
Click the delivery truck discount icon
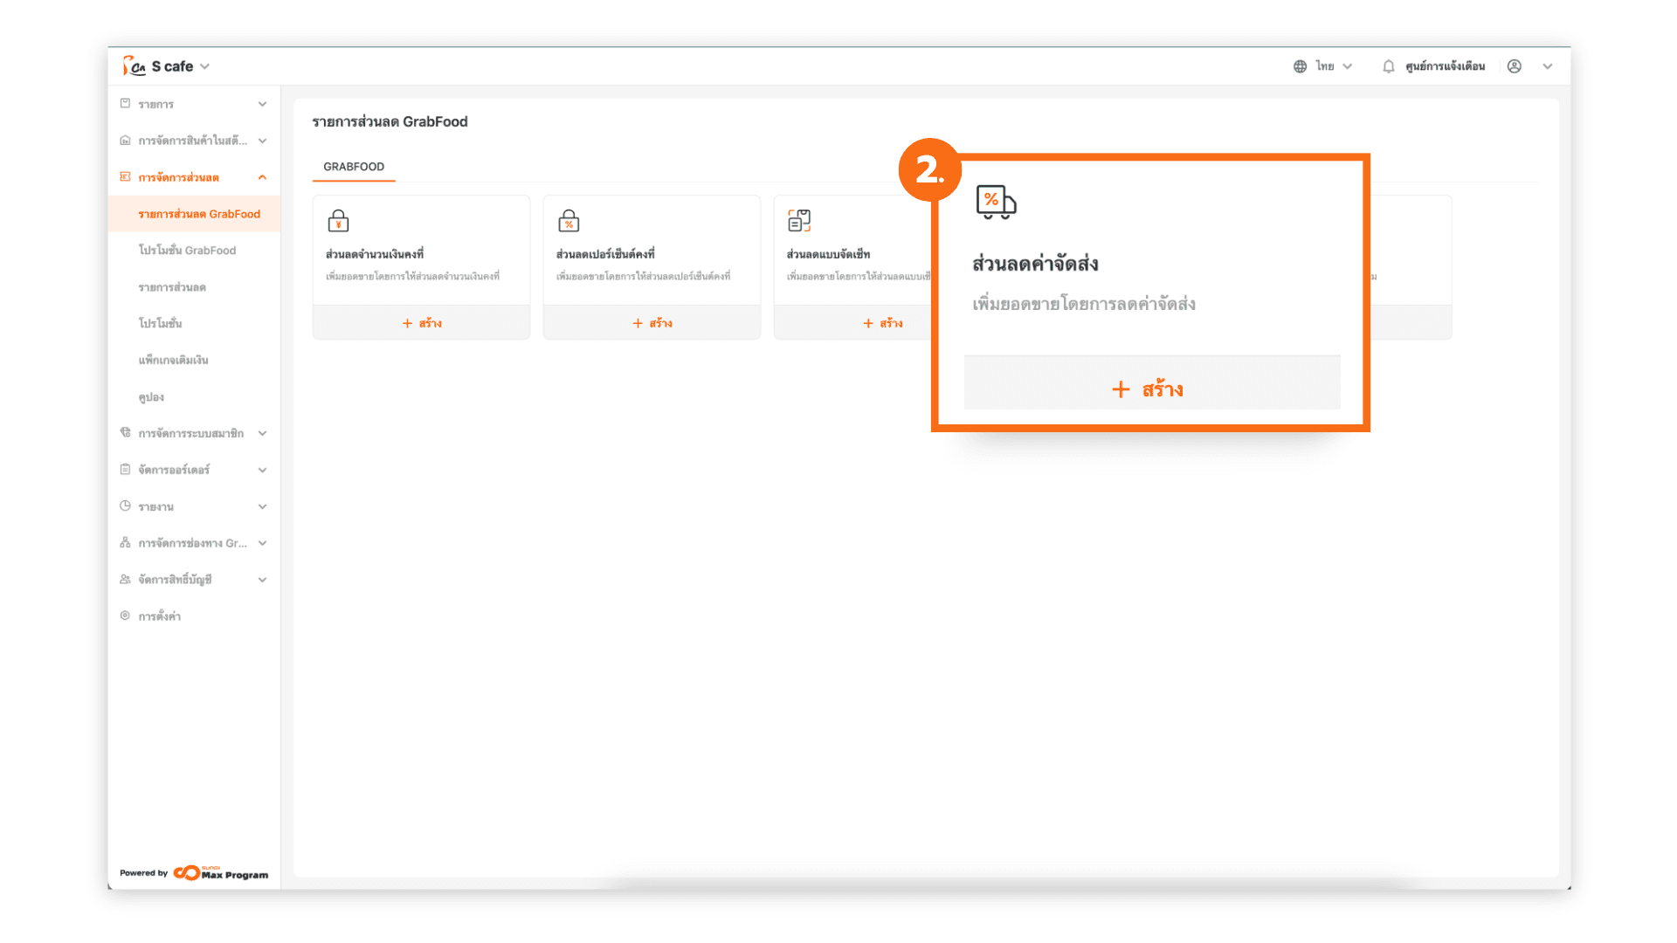[996, 202]
